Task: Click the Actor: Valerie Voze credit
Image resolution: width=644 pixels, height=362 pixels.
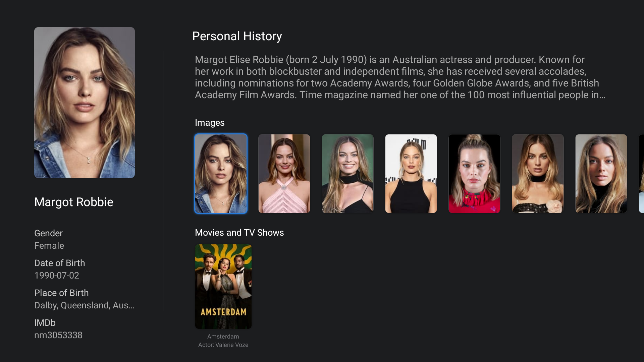Action: tap(223, 345)
